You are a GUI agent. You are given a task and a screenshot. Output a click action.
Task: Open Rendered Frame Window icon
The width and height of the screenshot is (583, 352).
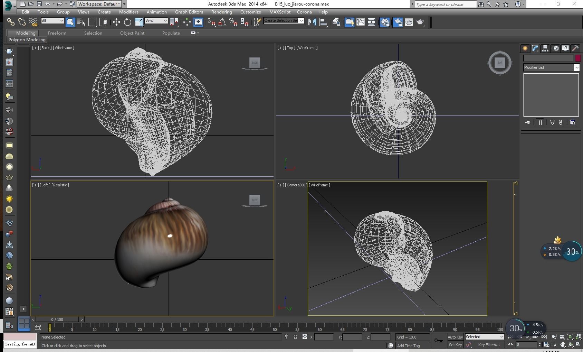[x=409, y=22]
